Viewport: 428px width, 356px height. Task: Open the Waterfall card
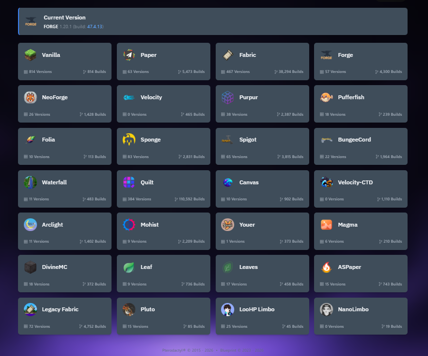click(64, 188)
